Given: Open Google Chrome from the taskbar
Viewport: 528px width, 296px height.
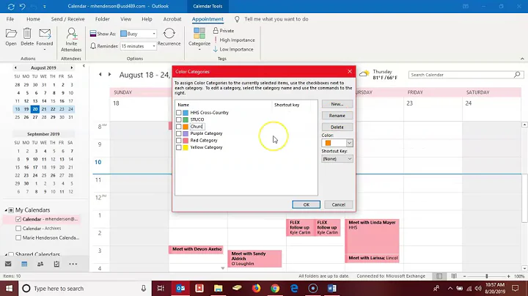Looking at the screenshot, I should coord(275,288).
